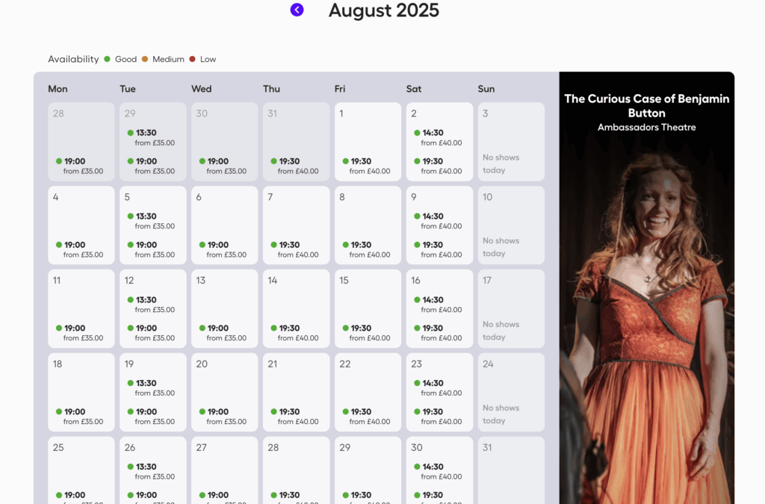Click the Mon column header
The width and height of the screenshot is (765, 504).
click(x=58, y=89)
